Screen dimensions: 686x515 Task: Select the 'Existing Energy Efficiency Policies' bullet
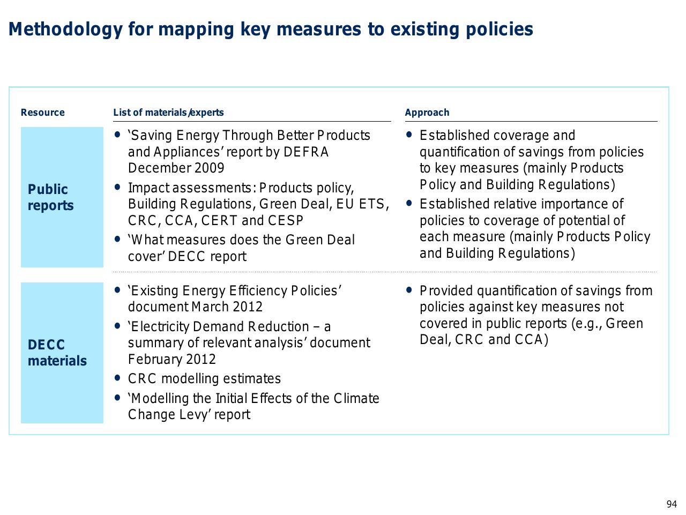pos(228,298)
